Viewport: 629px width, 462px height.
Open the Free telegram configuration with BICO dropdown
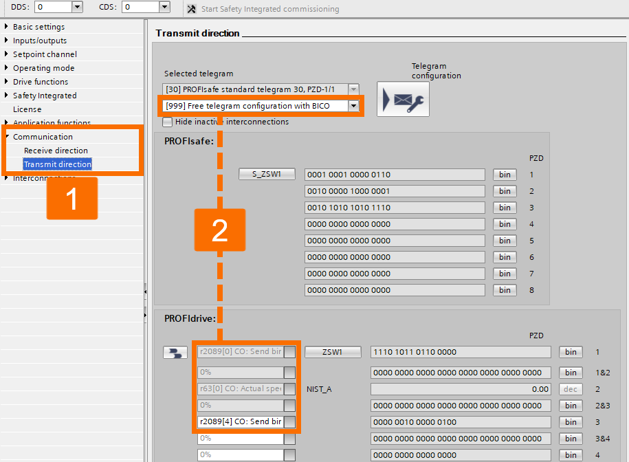(353, 106)
